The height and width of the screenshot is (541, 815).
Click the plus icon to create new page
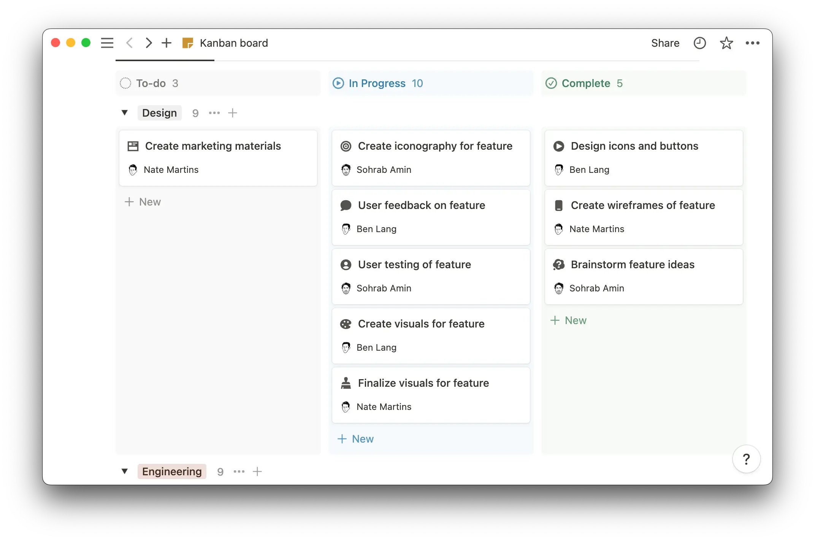(x=166, y=43)
